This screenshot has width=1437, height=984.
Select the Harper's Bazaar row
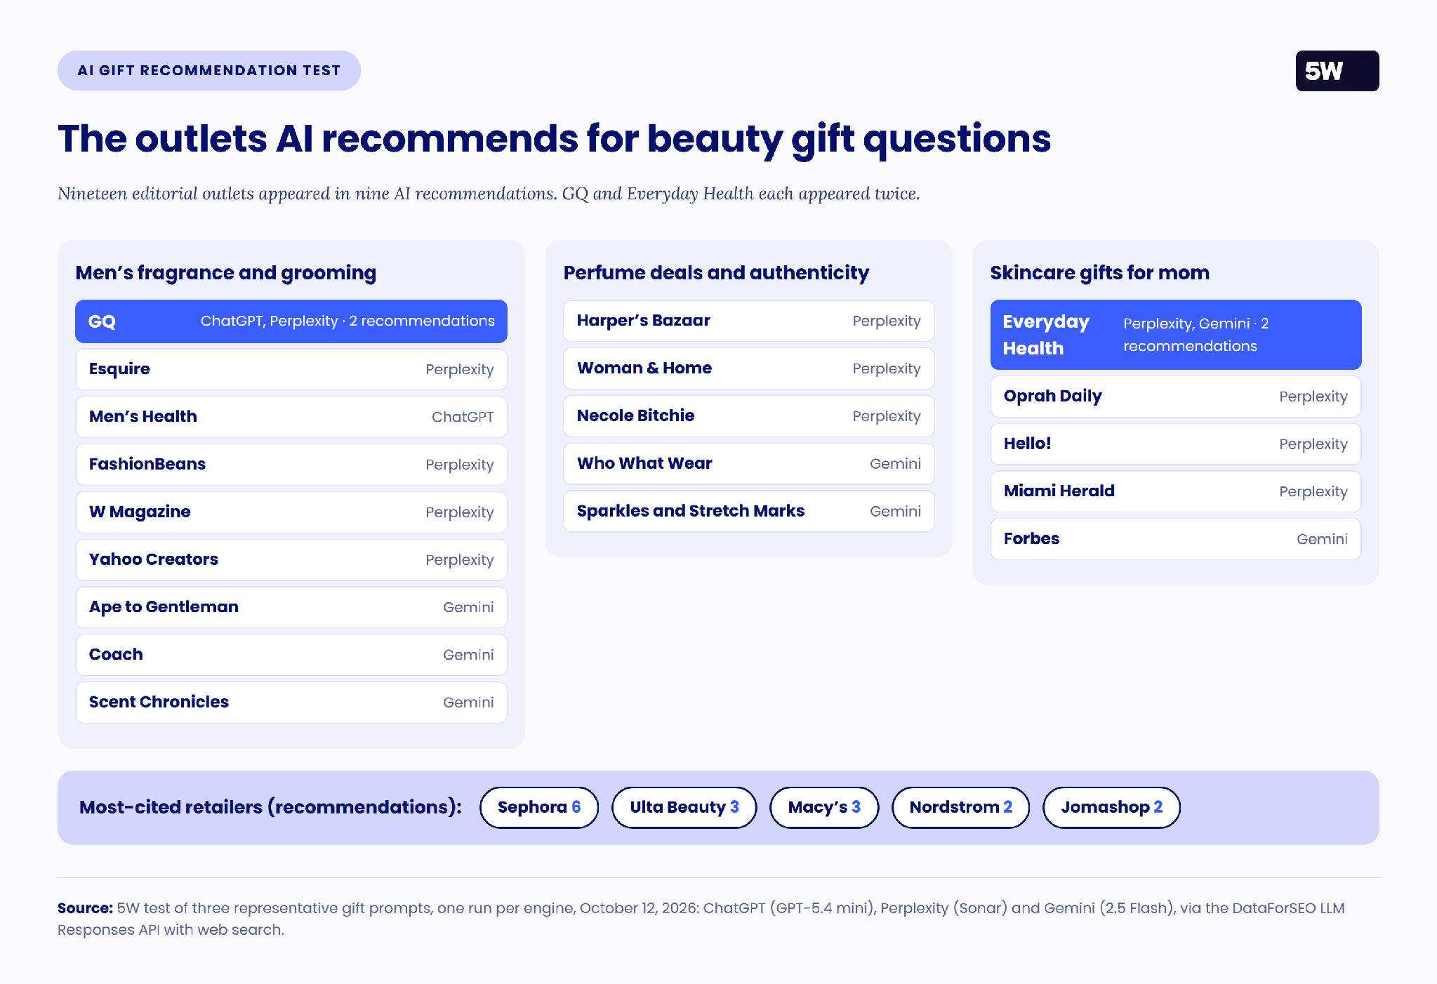tap(749, 321)
